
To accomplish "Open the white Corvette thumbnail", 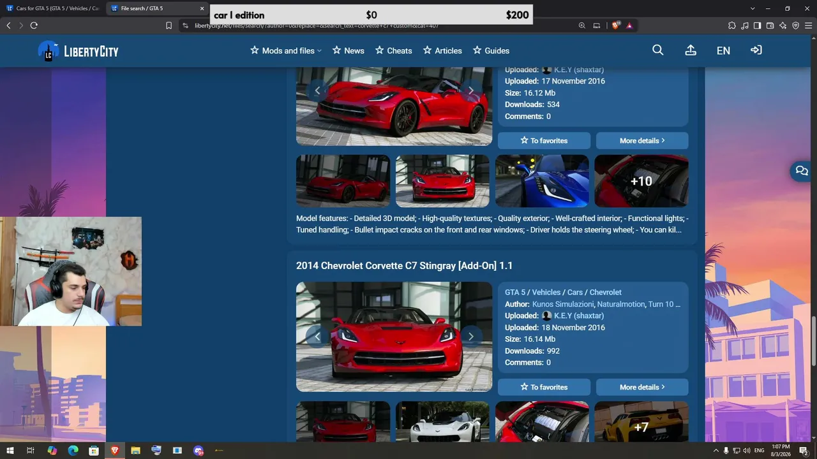I will click(442, 421).
